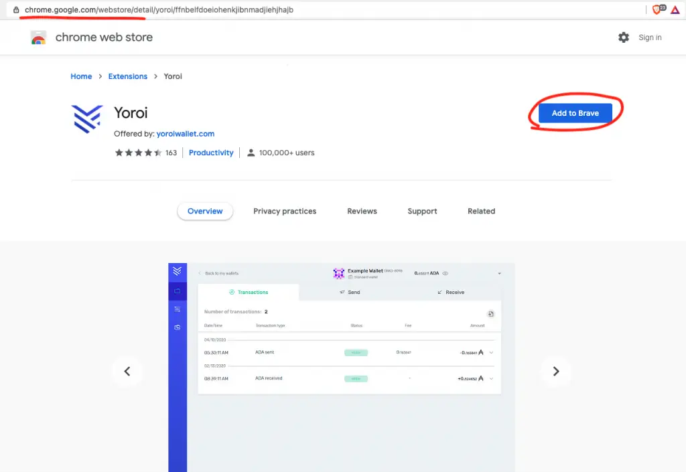Click Send tab in wallet preview
Viewport: 686px width, 472px height.
point(350,293)
